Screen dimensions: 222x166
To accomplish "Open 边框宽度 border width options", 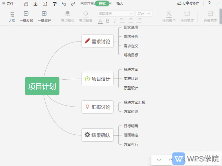I will click(210, 17).
